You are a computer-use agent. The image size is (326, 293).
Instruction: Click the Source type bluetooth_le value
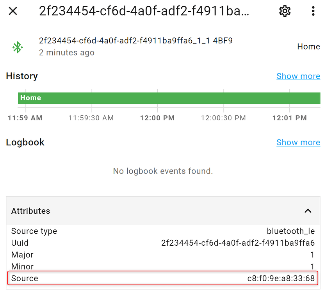click(x=291, y=231)
